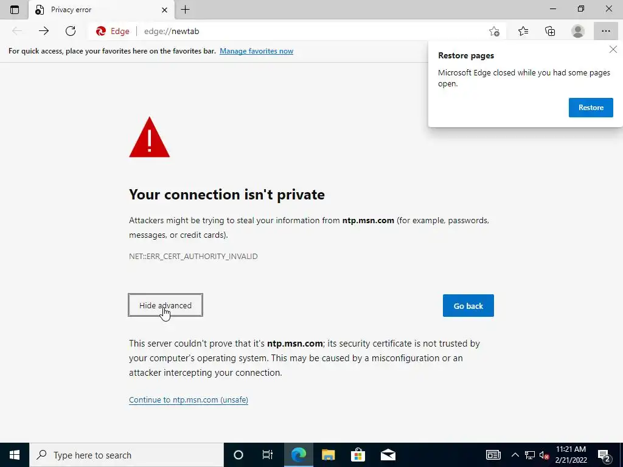This screenshot has height=467, width=623.
Task: Open a new tab with plus button
Action: tap(185, 10)
